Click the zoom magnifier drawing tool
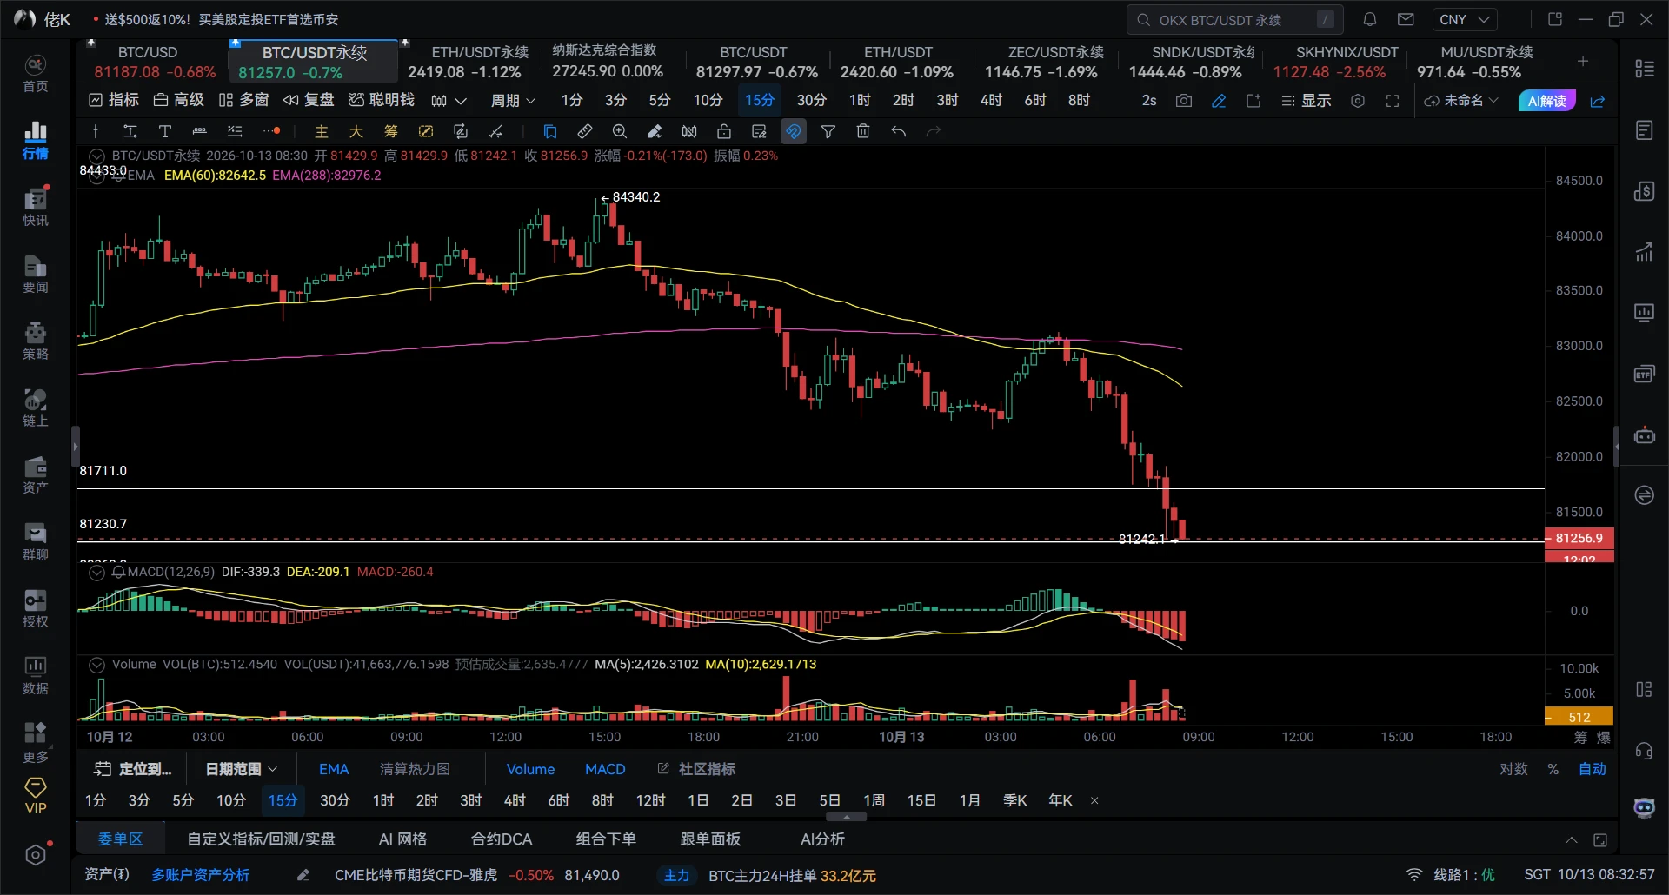 click(619, 131)
